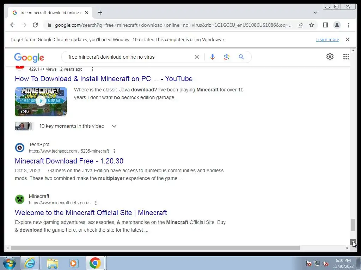Click the 'TechSpot' site name
The image size is (361, 270).
pyautogui.click(x=39, y=144)
